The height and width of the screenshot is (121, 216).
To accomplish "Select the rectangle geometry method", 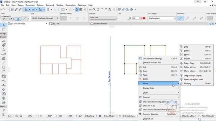I will (77, 18).
